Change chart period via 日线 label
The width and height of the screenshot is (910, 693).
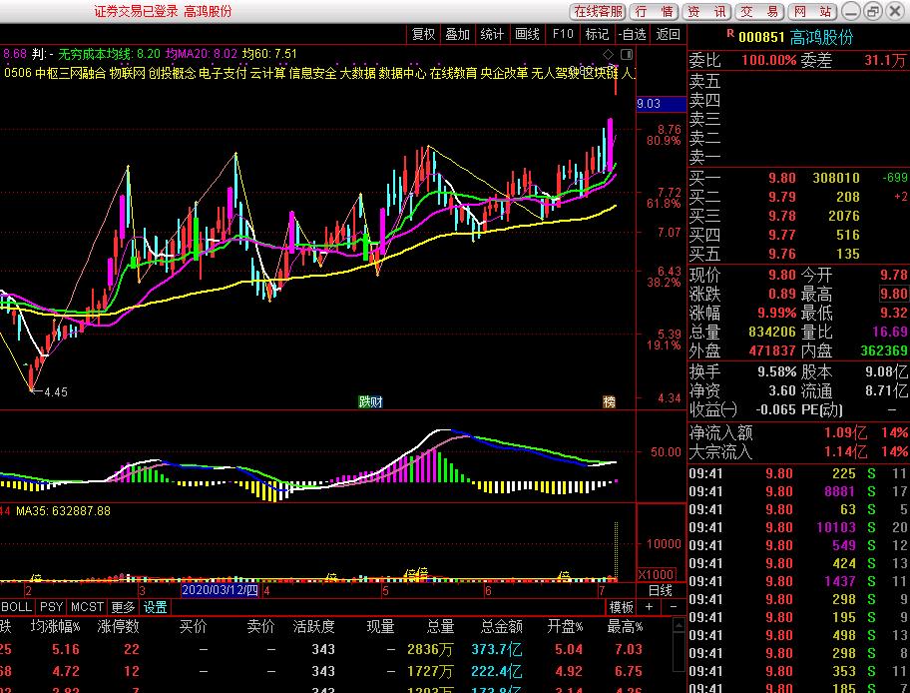(660, 590)
